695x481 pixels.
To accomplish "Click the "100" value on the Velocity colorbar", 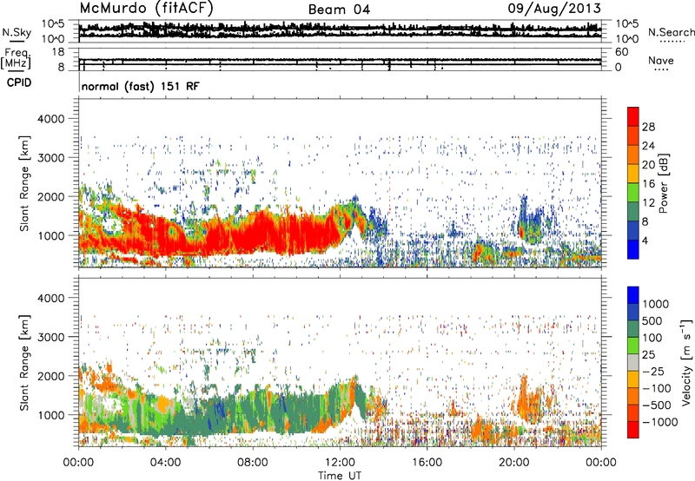I will pos(652,338).
